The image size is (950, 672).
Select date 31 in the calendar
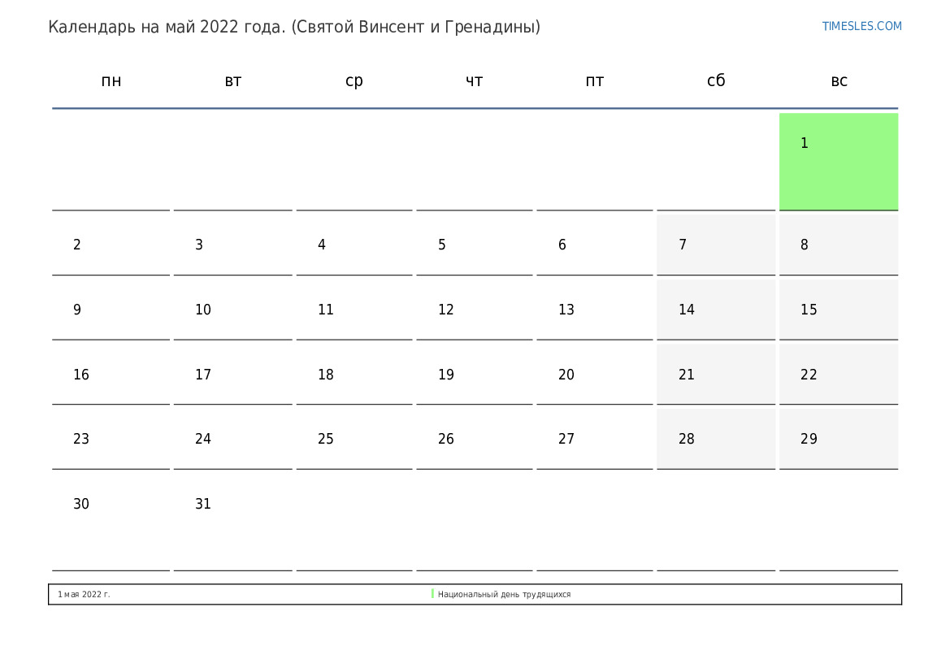click(232, 522)
